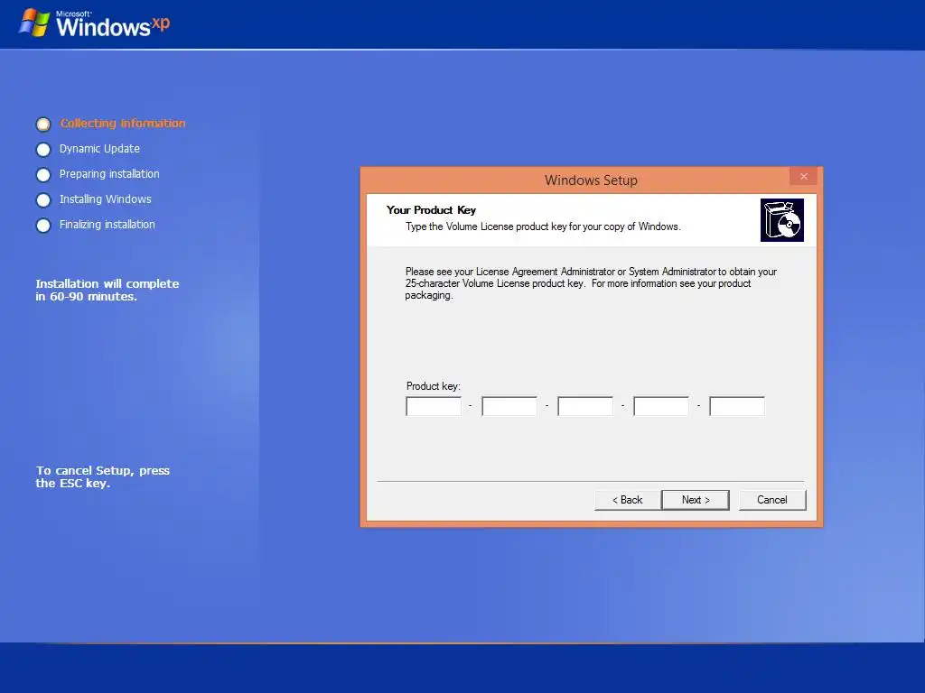Screen dimensions: 925x693
Task: Select the Finalizing installation step bullet
Action: pos(43,226)
